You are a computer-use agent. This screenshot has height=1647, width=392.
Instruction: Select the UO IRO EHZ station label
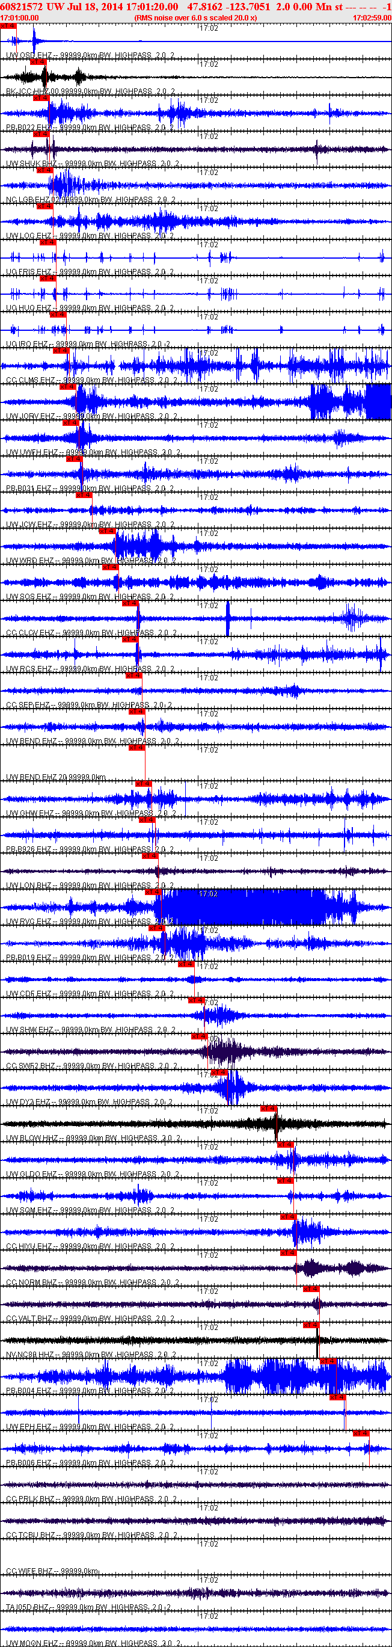pyautogui.click(x=88, y=345)
